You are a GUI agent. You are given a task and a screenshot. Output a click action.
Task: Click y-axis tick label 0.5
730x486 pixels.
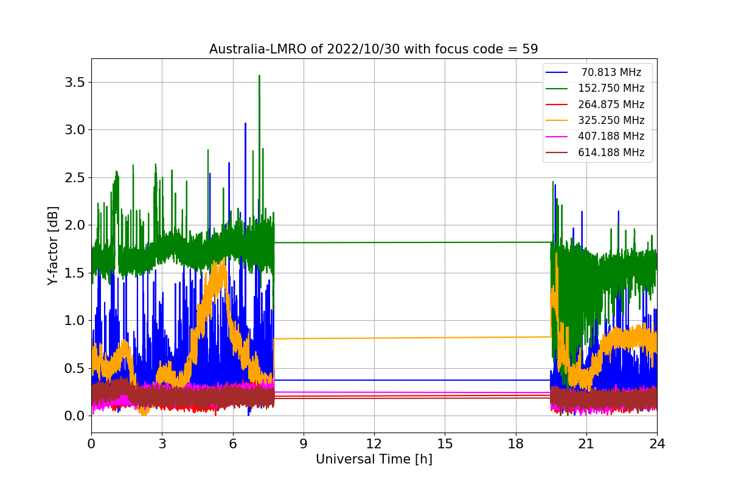click(75, 368)
